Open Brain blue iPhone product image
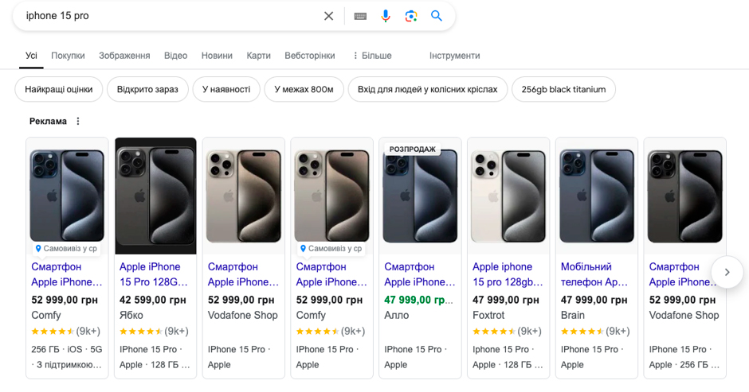 click(x=597, y=196)
